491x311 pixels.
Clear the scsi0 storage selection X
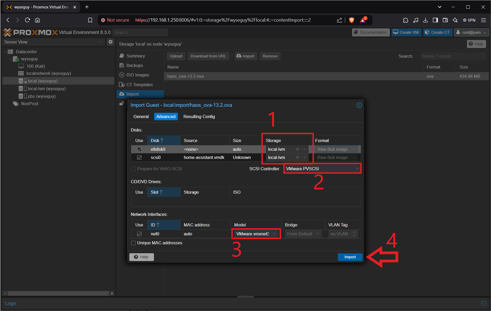coord(298,157)
